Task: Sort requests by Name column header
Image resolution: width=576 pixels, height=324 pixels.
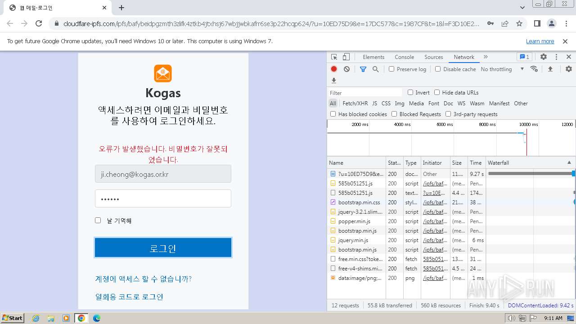Action: [356, 162]
